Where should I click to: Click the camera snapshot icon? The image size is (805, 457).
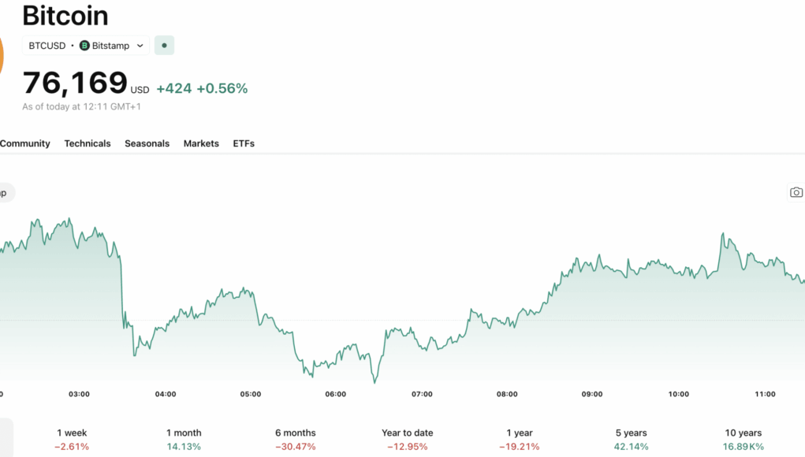(796, 192)
